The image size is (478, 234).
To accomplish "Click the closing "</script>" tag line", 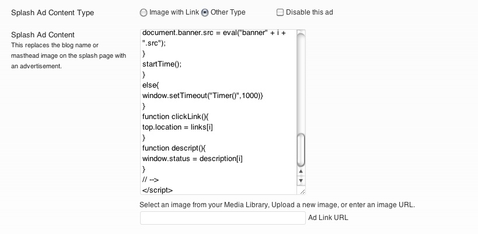I will pyautogui.click(x=158, y=190).
